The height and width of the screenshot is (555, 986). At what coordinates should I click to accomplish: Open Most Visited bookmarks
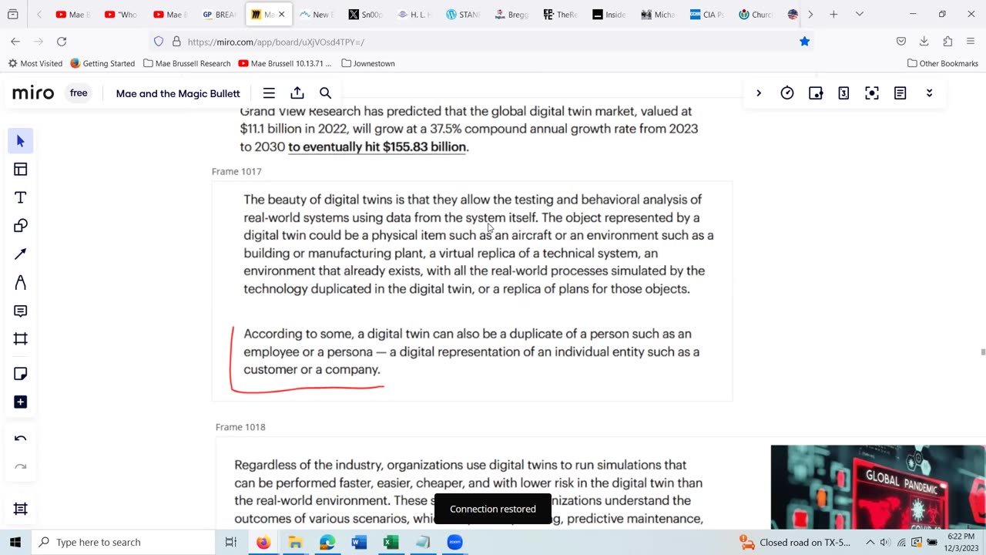35,63
